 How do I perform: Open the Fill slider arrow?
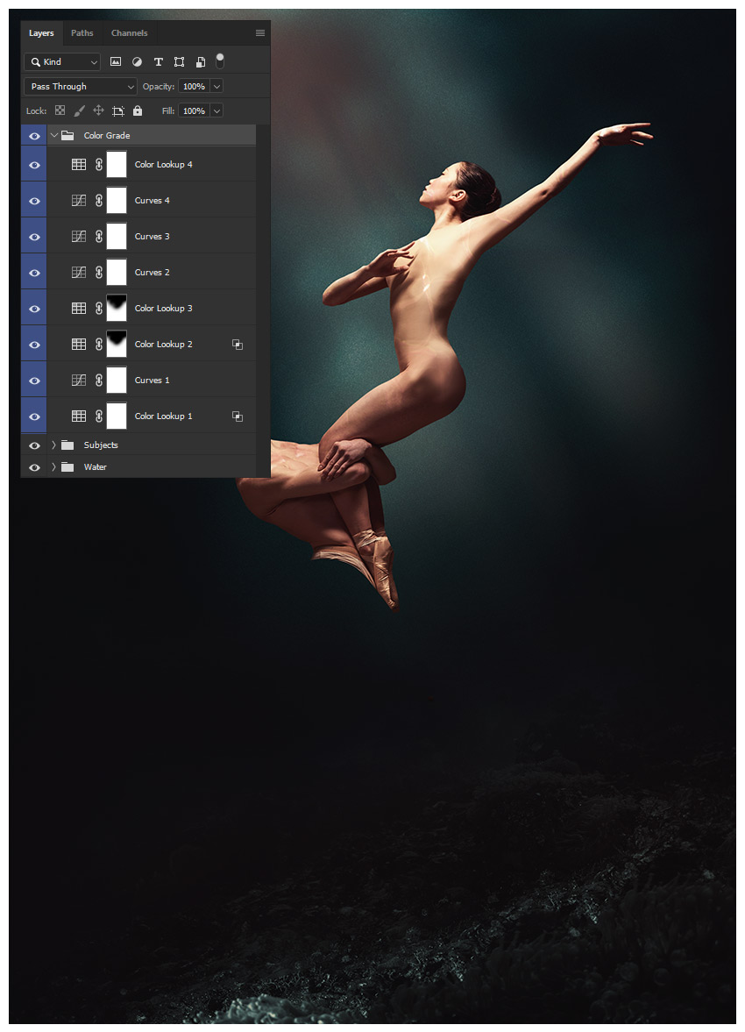pos(216,110)
